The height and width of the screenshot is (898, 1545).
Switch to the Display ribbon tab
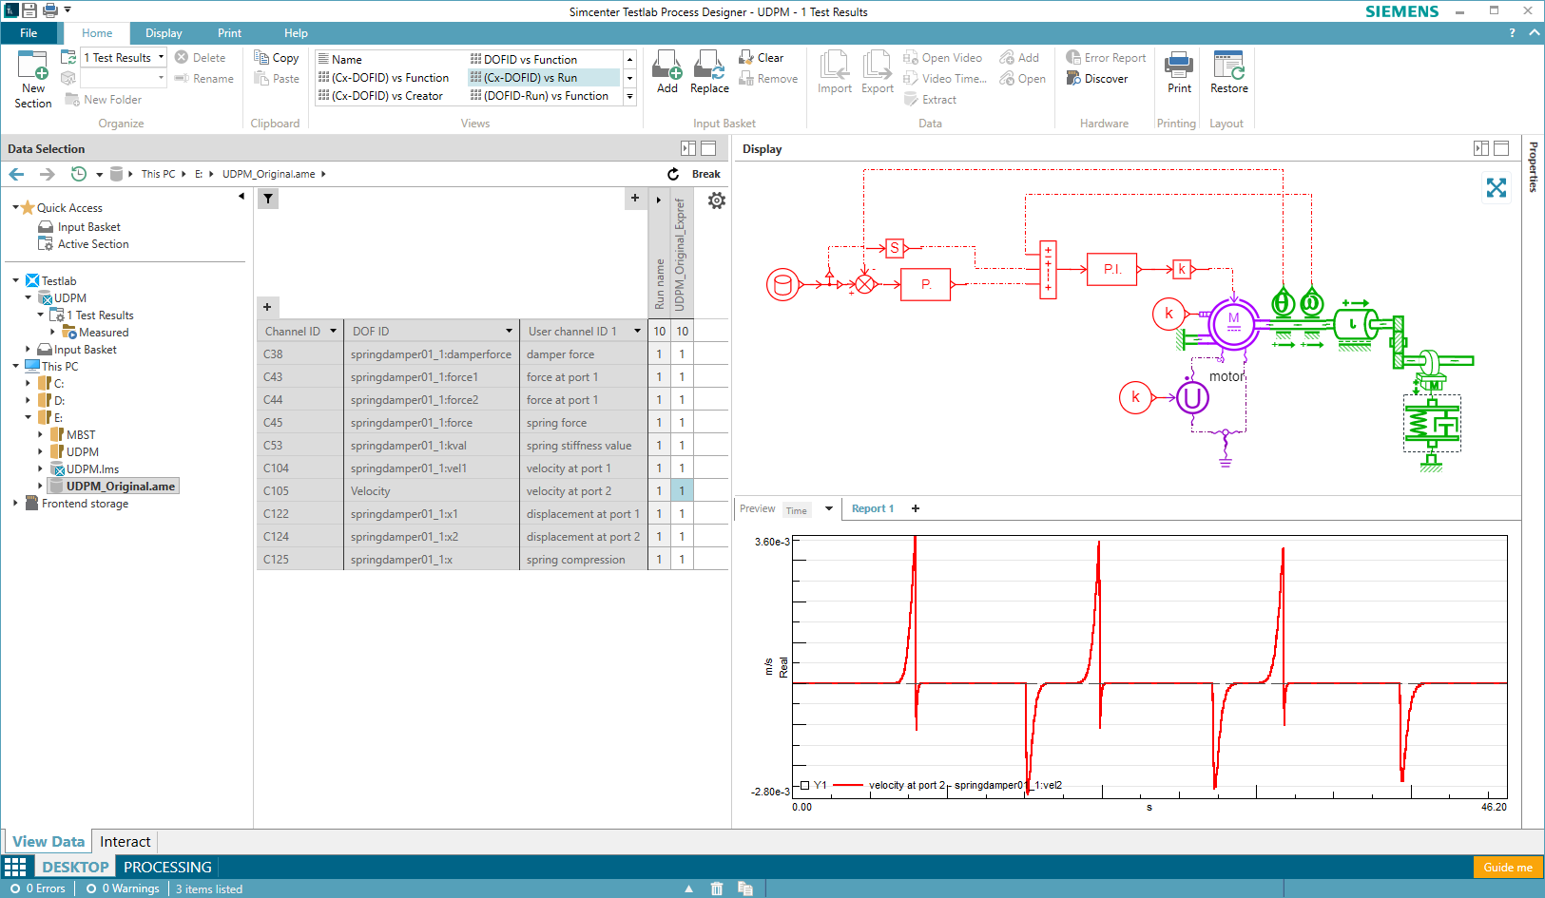coord(163,32)
